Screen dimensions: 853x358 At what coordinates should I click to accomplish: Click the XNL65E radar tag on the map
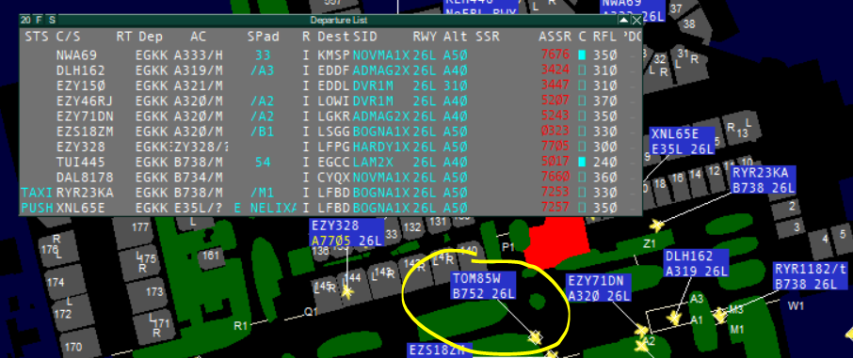coord(683,142)
